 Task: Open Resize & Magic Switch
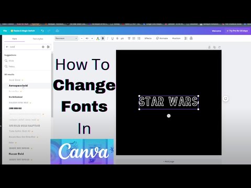[x=23, y=31]
